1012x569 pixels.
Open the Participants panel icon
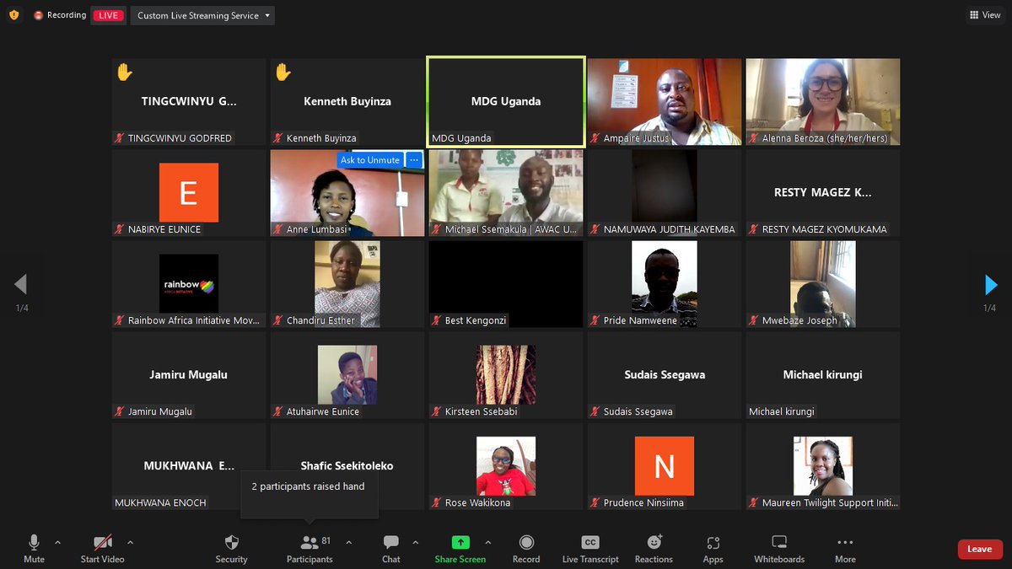coord(309,543)
